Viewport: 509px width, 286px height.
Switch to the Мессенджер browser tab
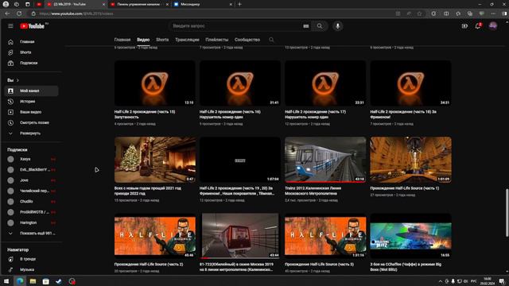[x=203, y=4]
